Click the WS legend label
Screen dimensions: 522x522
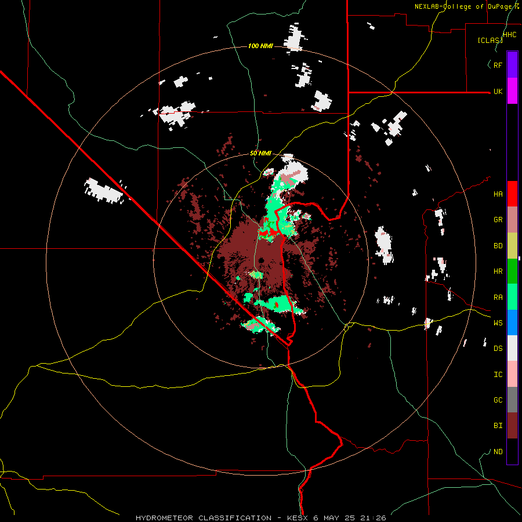pyautogui.click(x=498, y=323)
